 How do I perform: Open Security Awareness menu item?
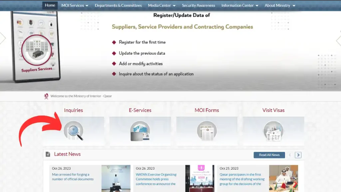click(x=198, y=5)
